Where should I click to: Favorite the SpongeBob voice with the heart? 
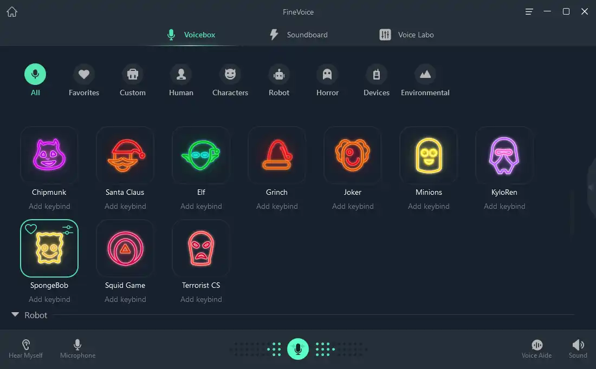click(31, 229)
